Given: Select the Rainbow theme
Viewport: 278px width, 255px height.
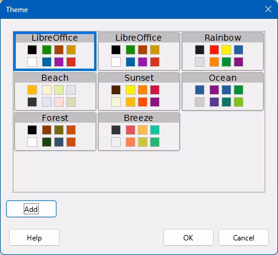Looking at the screenshot, I should coord(223,51).
